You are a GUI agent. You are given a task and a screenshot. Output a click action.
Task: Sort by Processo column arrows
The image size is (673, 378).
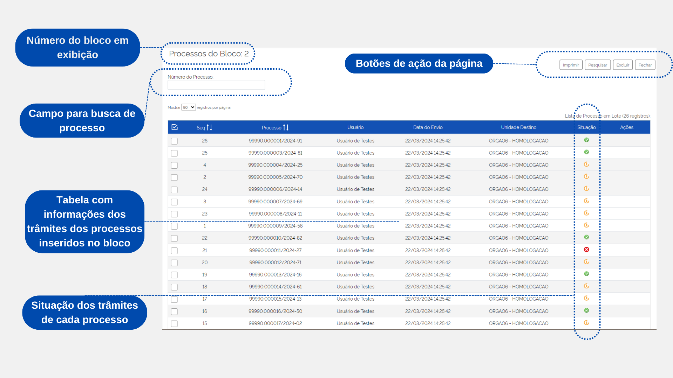click(x=286, y=127)
